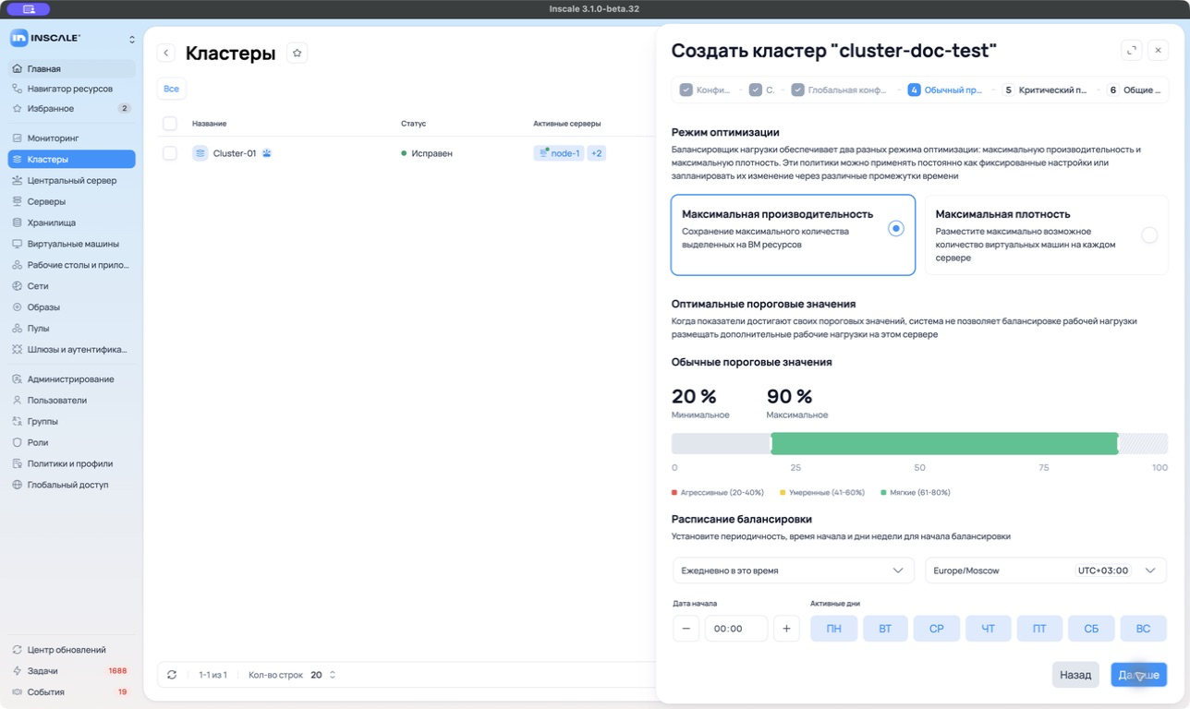
Task: Open Навигатор ресурсов in sidebar
Action: [x=71, y=89]
